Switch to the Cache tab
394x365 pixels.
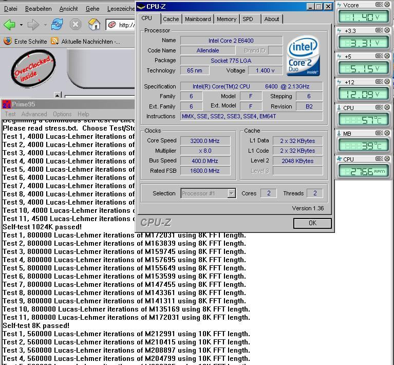171,19
